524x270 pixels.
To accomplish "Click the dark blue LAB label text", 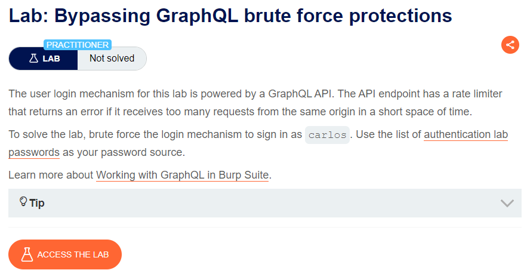I will click(51, 59).
